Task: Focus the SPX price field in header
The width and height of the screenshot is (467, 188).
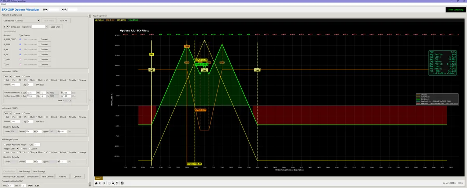Action: pyautogui.click(x=54, y=9)
